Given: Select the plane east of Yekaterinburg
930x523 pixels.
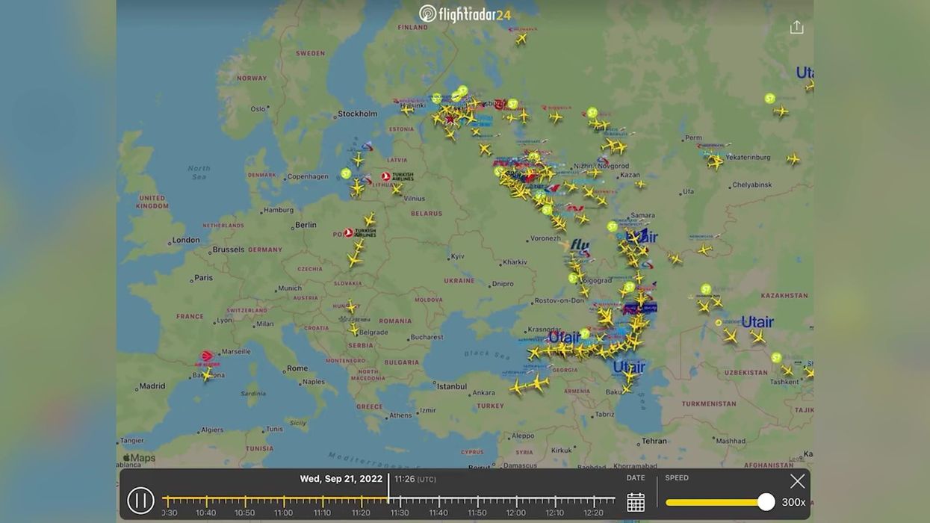Looking at the screenshot, I should [793, 159].
